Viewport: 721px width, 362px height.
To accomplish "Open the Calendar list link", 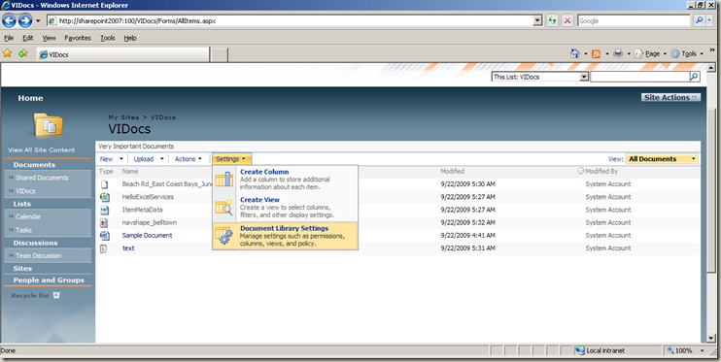I will [28, 216].
